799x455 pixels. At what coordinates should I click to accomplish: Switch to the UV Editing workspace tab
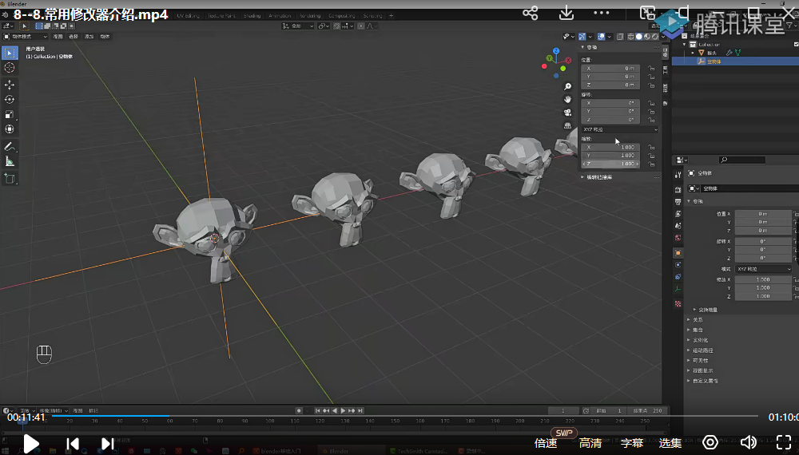coord(188,16)
